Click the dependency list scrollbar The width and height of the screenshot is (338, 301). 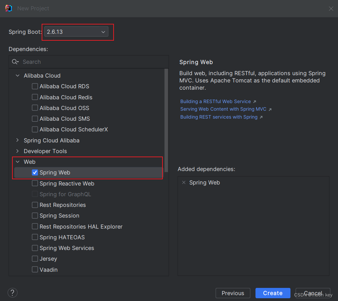[166, 120]
